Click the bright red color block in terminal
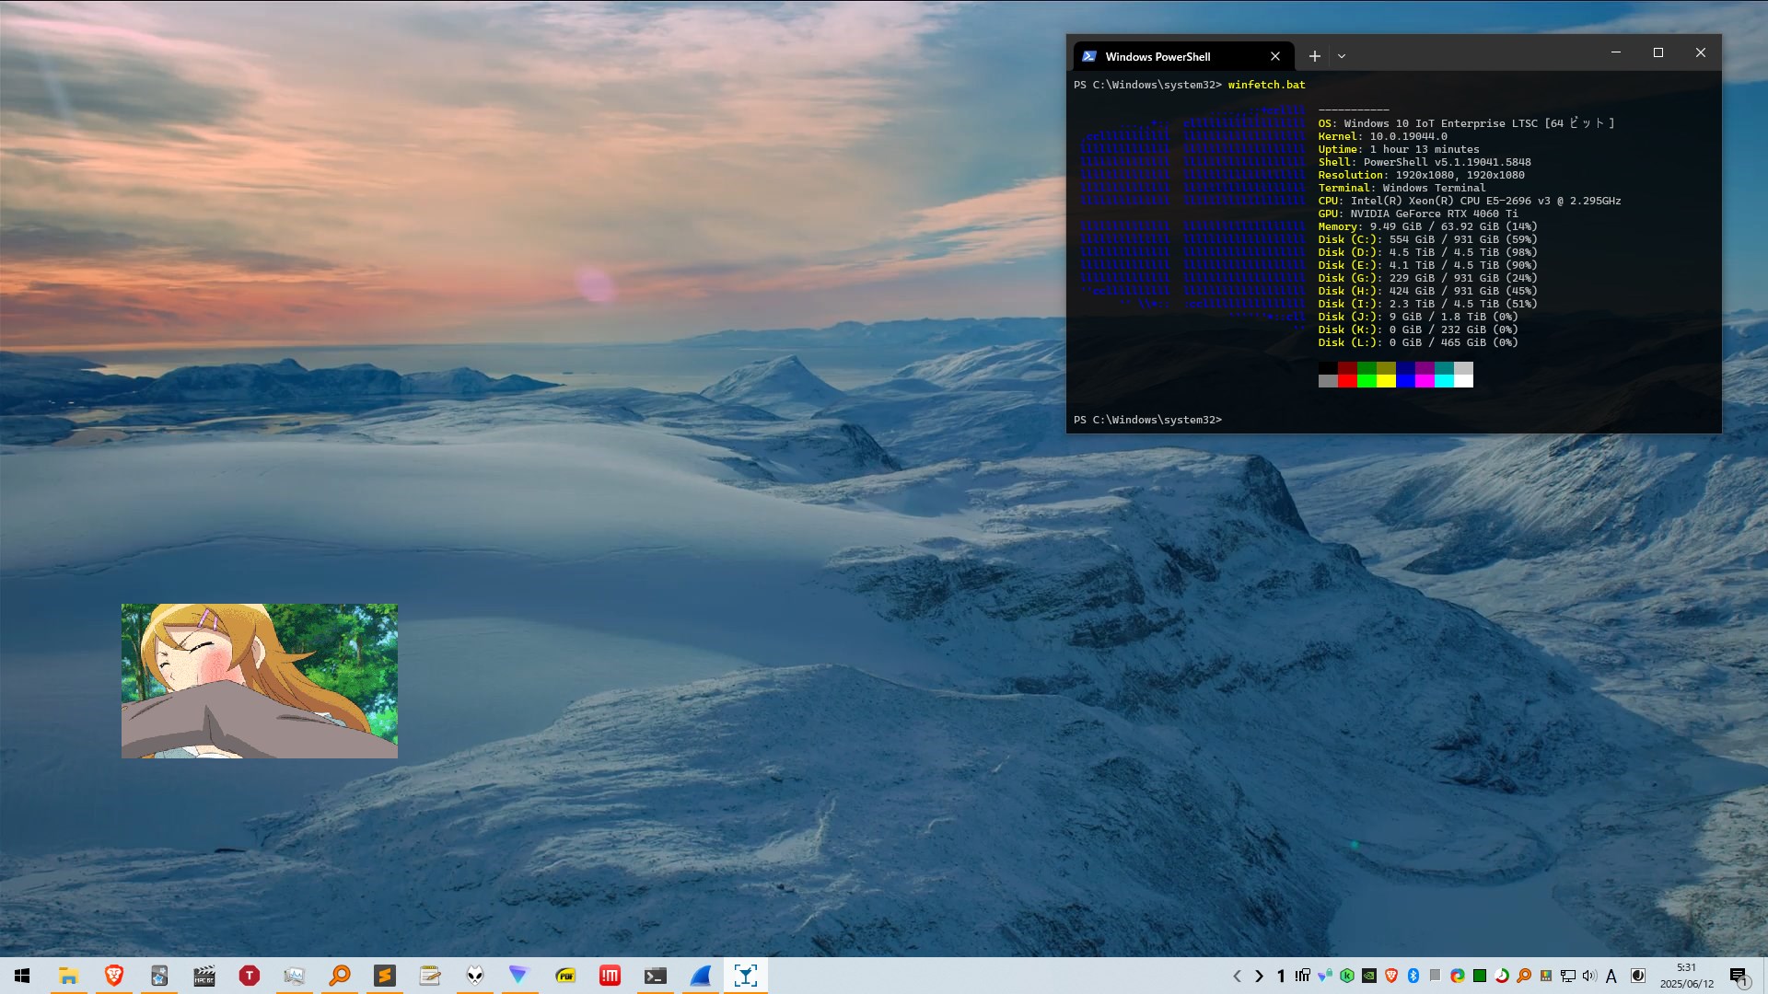Viewport: 1768px width, 994px height. coord(1347,381)
